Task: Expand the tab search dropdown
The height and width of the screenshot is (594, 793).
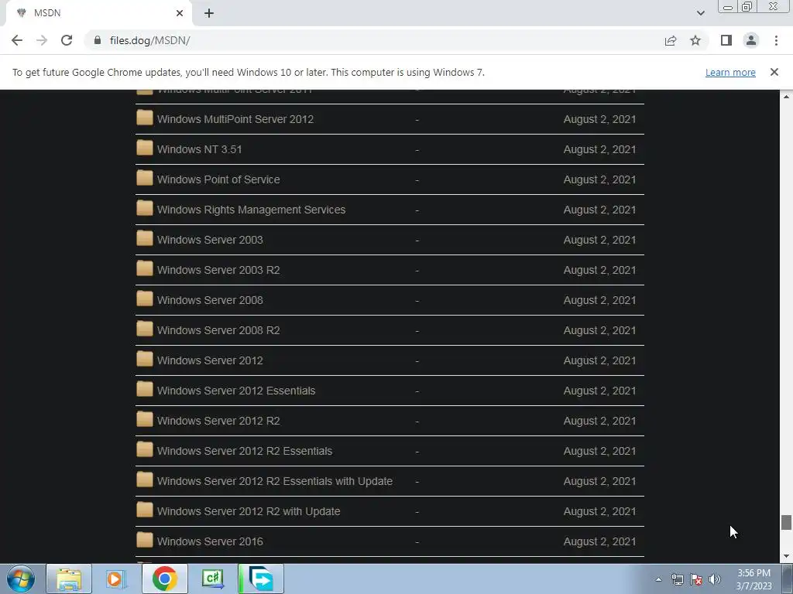Action: coord(700,13)
